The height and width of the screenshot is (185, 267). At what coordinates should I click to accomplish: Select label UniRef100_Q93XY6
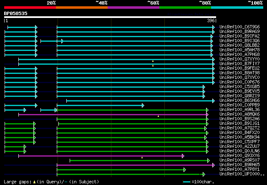pos(239,156)
